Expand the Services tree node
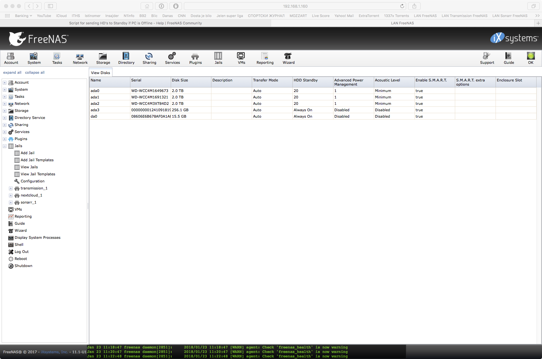The height and width of the screenshot is (359, 542). [x=5, y=132]
